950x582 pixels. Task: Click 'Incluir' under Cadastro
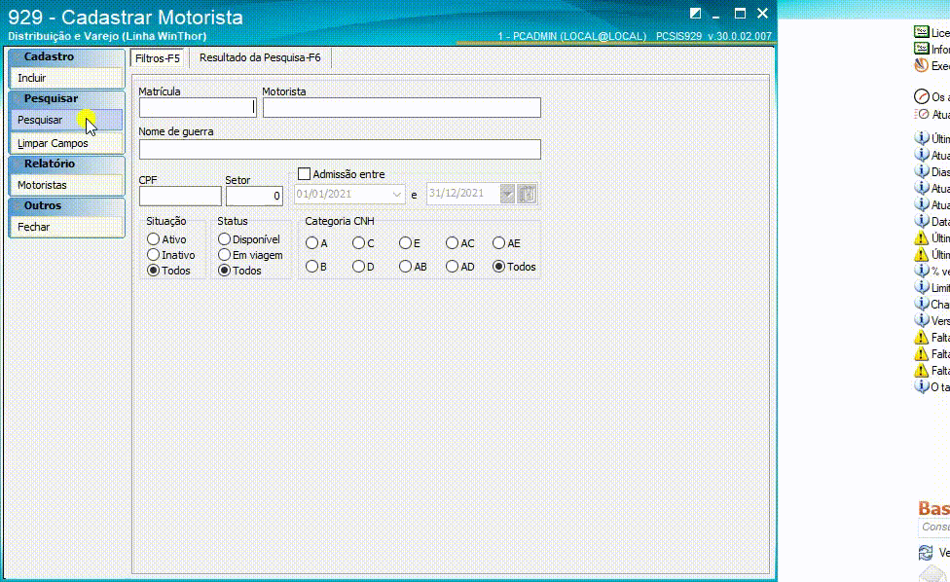pos(66,78)
